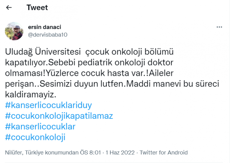Click the word kaldiramayiz ending the tweet
Viewport: 230px width, 163px height.
pyautogui.click(x=30, y=94)
